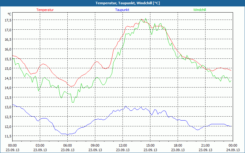Click the 09:00 time axis label

pyautogui.click(x=95, y=146)
